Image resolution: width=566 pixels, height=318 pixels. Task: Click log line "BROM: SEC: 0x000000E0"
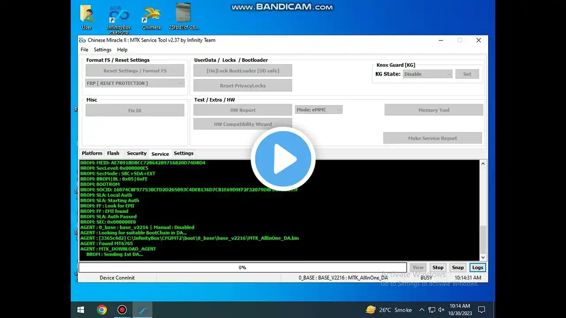[108, 222]
